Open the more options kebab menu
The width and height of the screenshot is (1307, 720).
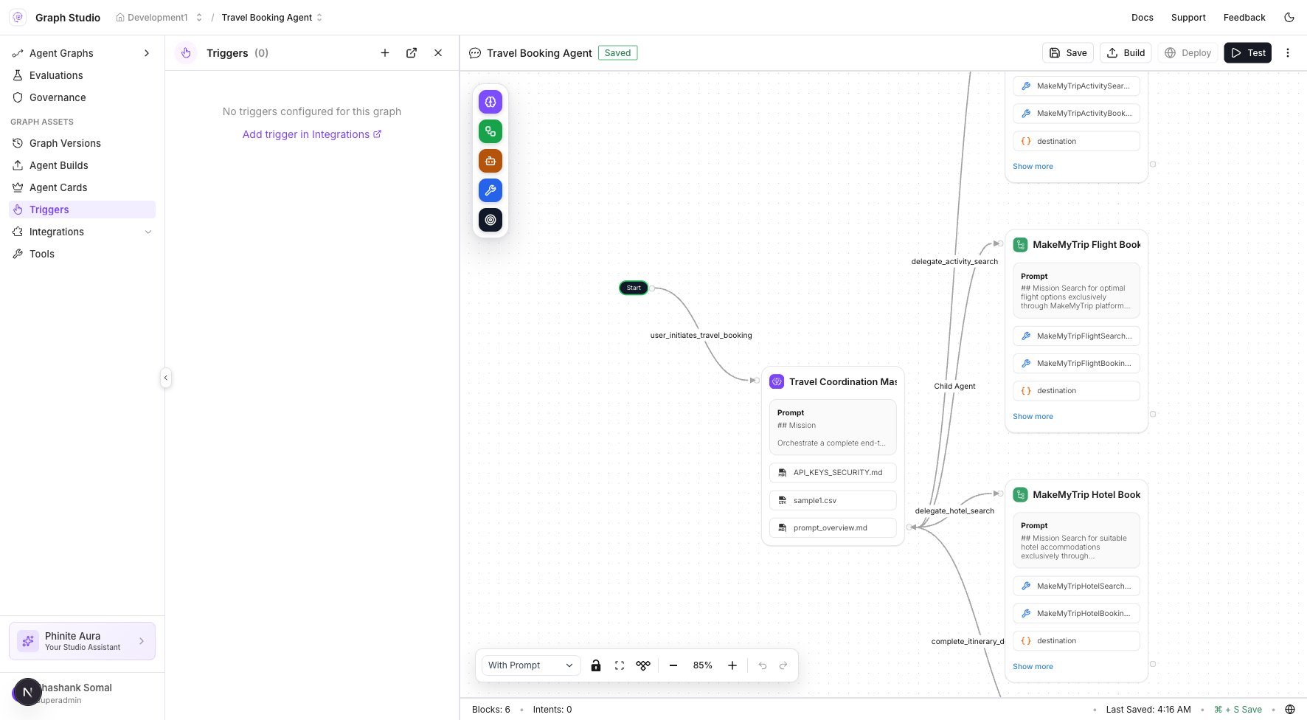1288,53
